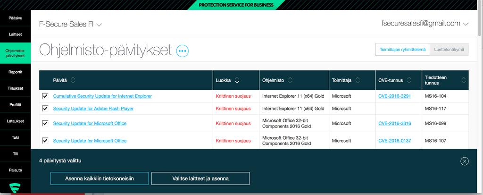Click Asenna kaikkiin tietokoneisiin button
Viewport: 483px width, 195px height.
100,178
